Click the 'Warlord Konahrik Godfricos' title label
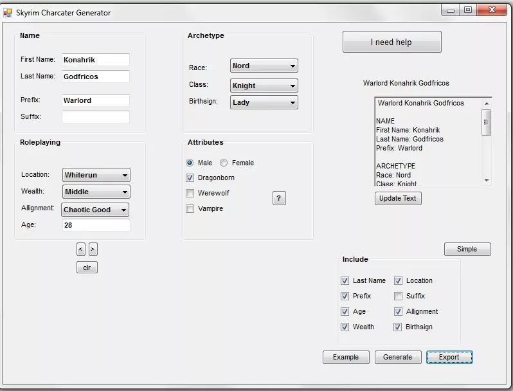This screenshot has width=513, height=391. tap(406, 83)
